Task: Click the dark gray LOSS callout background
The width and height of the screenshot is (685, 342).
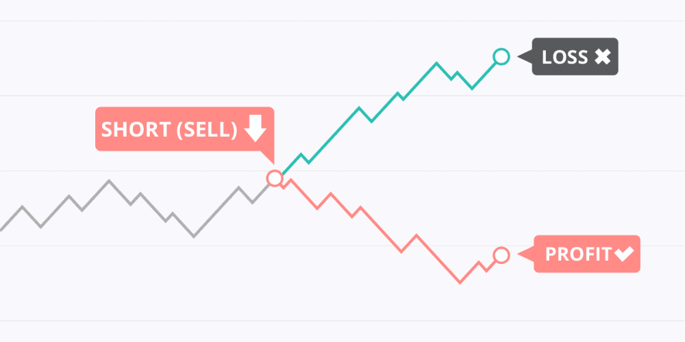Action: pyautogui.click(x=575, y=57)
